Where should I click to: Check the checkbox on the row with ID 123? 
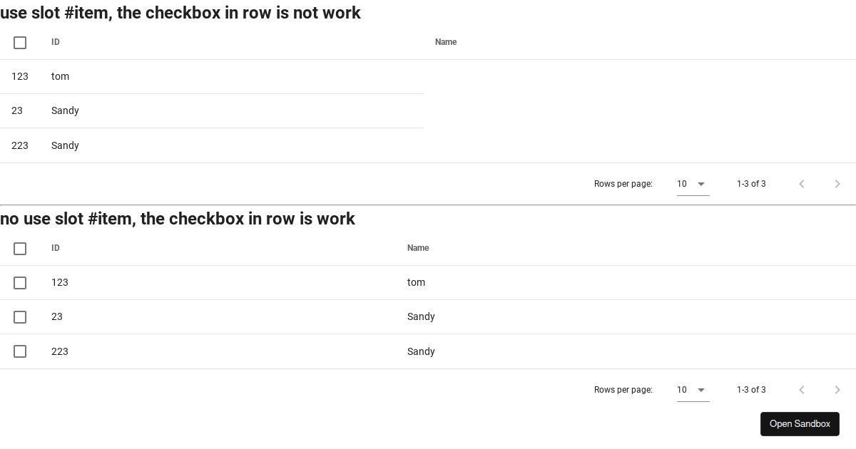20,282
